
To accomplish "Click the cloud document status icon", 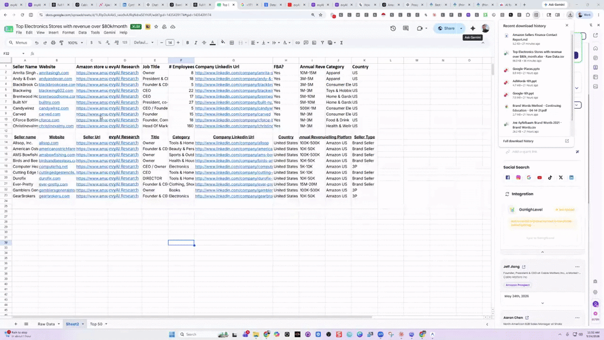I will coord(173,27).
